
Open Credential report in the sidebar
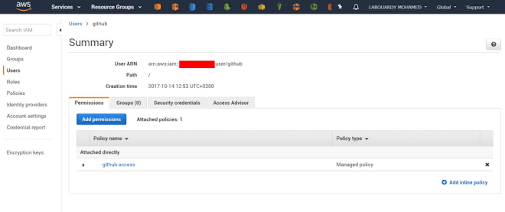pyautogui.click(x=26, y=127)
